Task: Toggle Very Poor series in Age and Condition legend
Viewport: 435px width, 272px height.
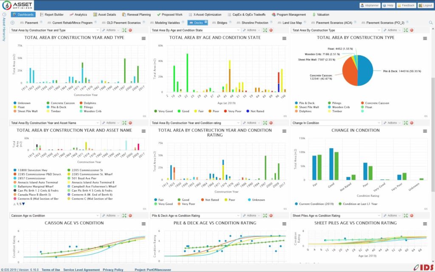Action: tap(232, 111)
